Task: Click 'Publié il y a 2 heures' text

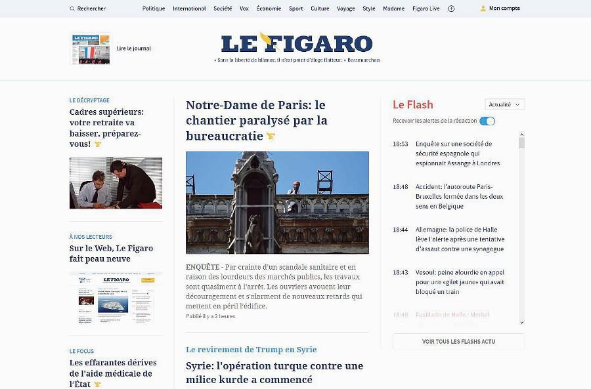Action: [x=210, y=316]
